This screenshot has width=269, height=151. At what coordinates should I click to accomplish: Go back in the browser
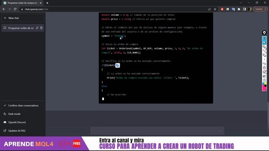click(4, 9)
